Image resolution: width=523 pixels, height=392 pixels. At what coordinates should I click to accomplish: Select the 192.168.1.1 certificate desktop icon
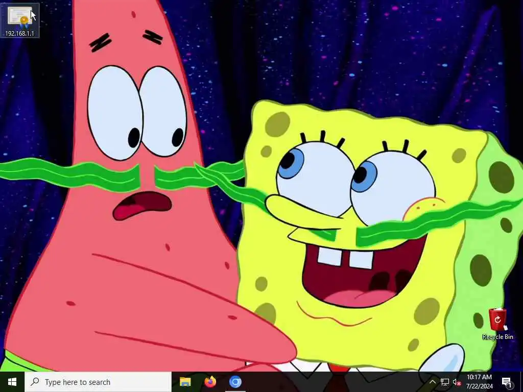(20, 20)
